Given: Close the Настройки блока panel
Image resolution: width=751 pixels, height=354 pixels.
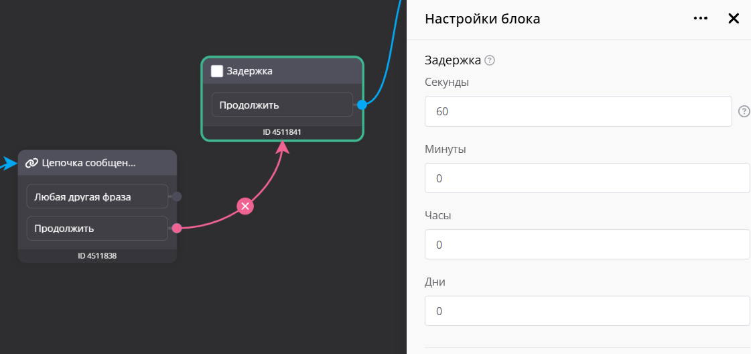Looking at the screenshot, I should pyautogui.click(x=734, y=19).
